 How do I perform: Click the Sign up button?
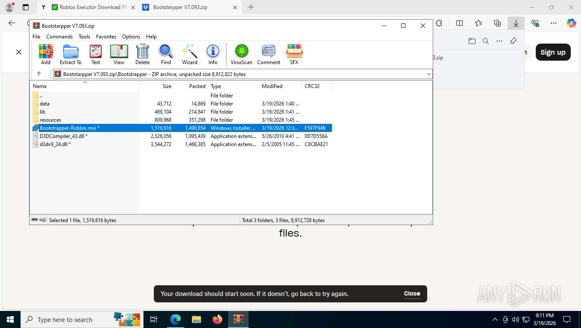pos(553,52)
